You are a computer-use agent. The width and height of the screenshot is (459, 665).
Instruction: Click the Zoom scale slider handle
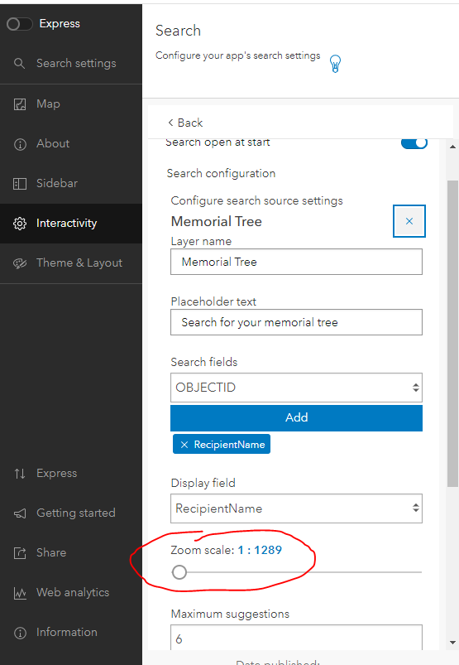click(x=179, y=572)
